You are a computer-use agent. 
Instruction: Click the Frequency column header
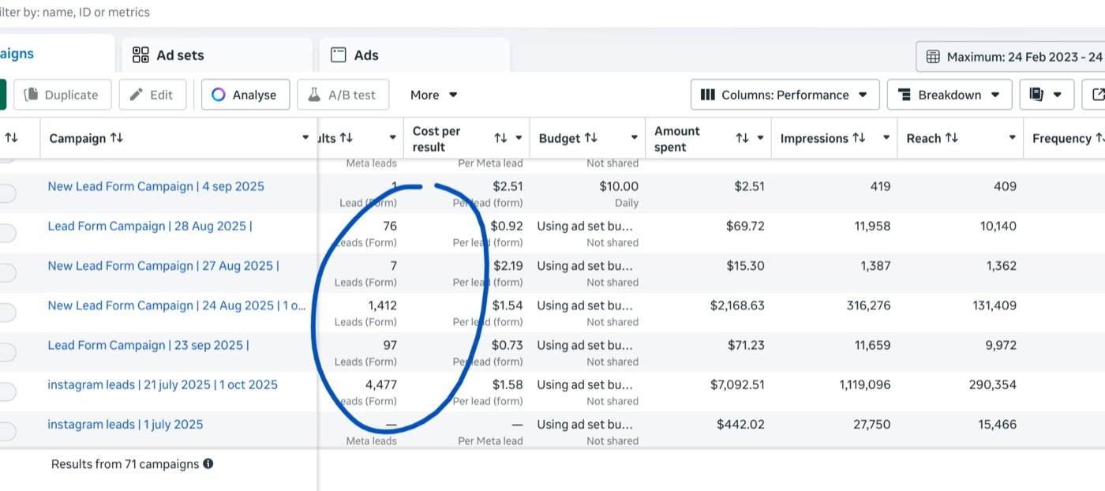click(x=1064, y=138)
